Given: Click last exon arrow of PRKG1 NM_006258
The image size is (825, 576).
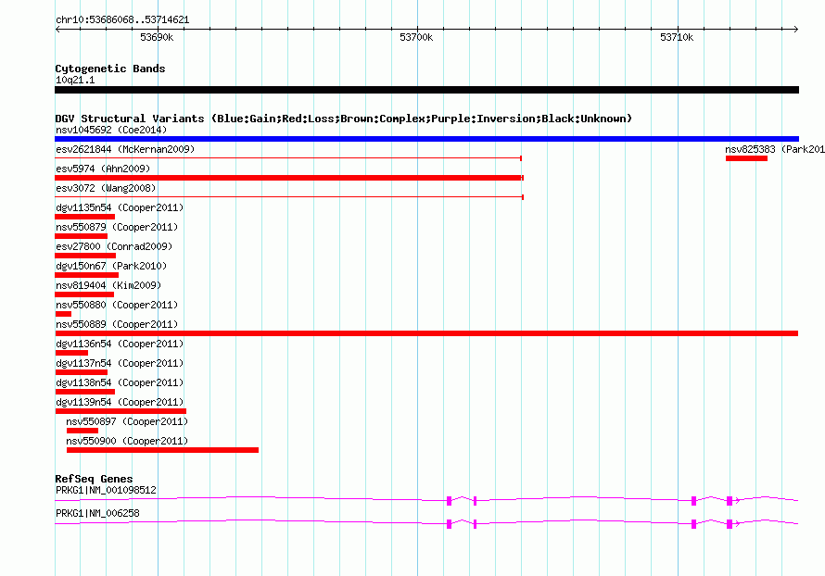Looking at the screenshot, I should pos(737,524).
